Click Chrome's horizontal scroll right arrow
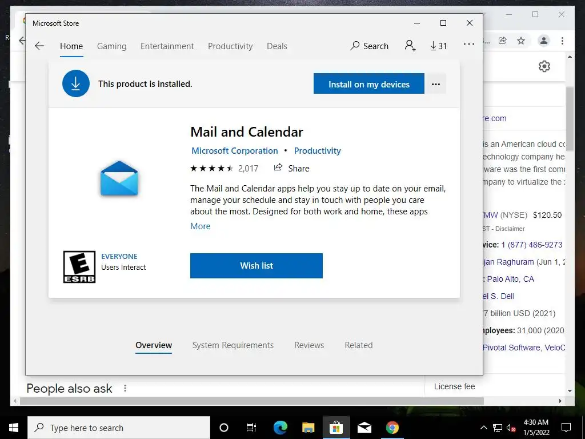Image resolution: width=585 pixels, height=439 pixels. 560,401
